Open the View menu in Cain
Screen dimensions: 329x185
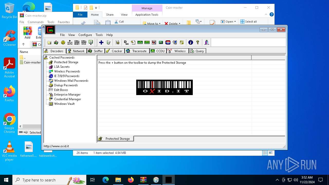pos(71,35)
